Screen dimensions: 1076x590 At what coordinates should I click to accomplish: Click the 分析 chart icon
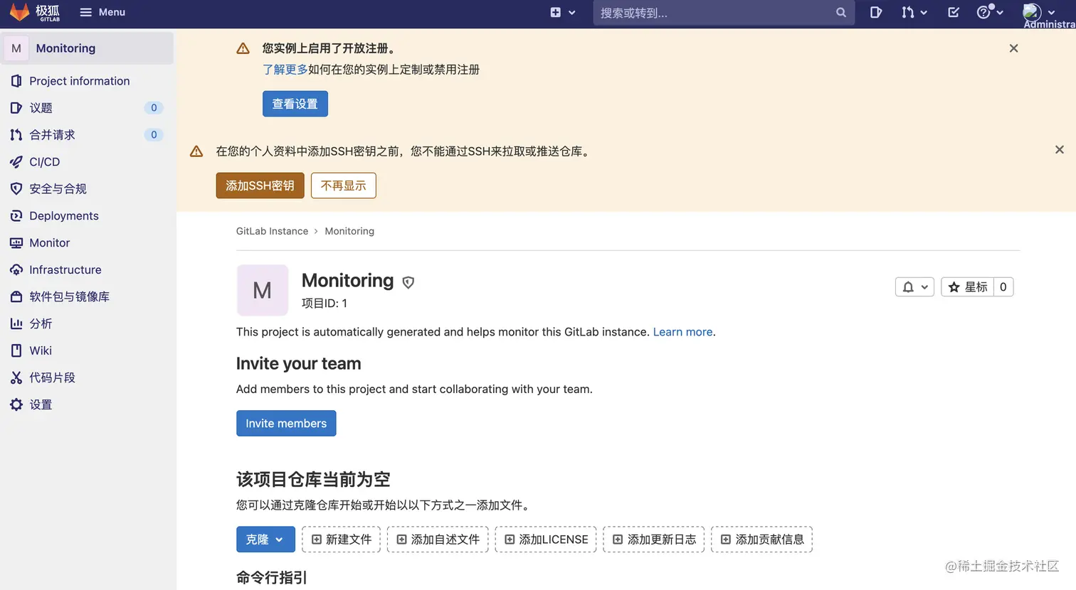(x=16, y=324)
